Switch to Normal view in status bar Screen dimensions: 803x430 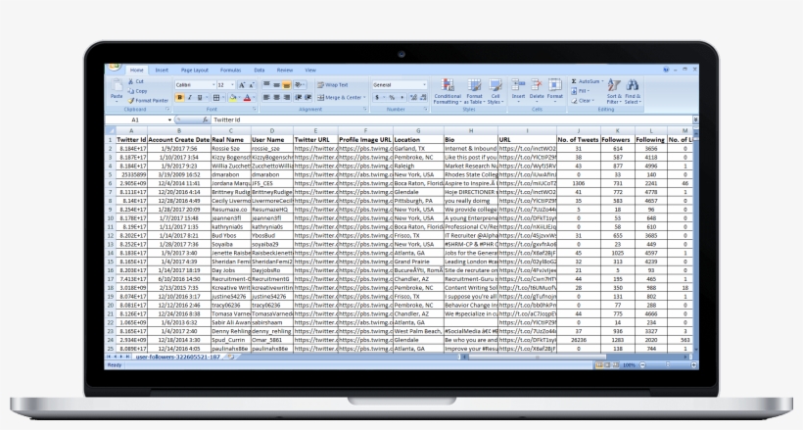pyautogui.click(x=598, y=365)
